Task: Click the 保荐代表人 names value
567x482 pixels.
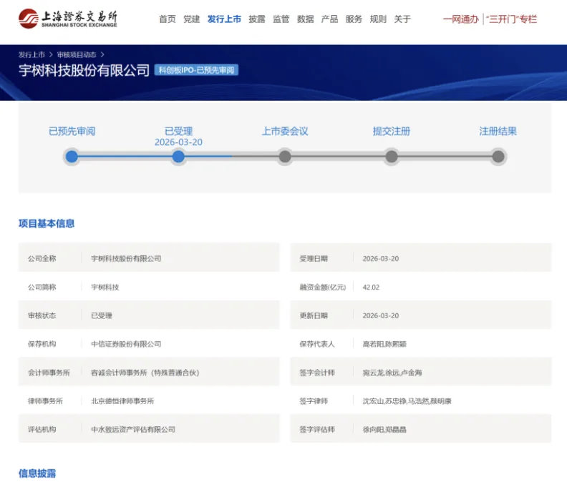Action: tap(384, 344)
